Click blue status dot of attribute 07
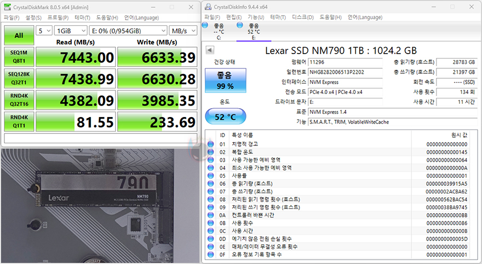Screen dimensions: 482x264 click(x=210, y=192)
